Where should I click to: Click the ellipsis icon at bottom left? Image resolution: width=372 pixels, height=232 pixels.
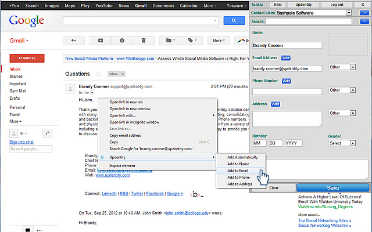pyautogui.click(x=39, y=230)
